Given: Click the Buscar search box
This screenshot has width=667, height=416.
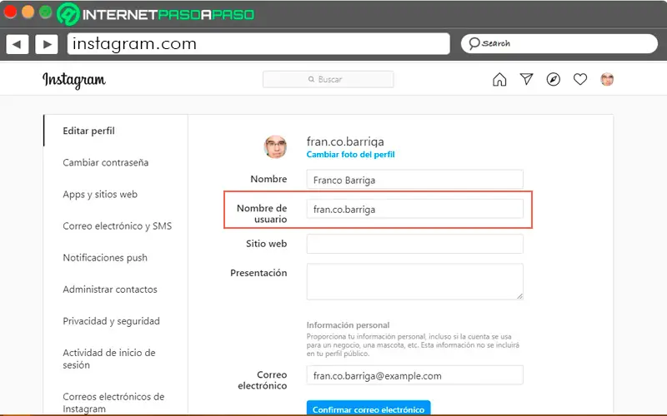Looking at the screenshot, I should pyautogui.click(x=328, y=79).
